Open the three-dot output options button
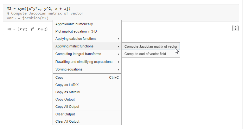The image size is (243, 129). (235, 28)
